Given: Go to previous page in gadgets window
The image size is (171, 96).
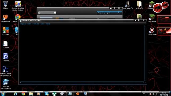Looking at the screenshot, I should (x=39, y=13).
